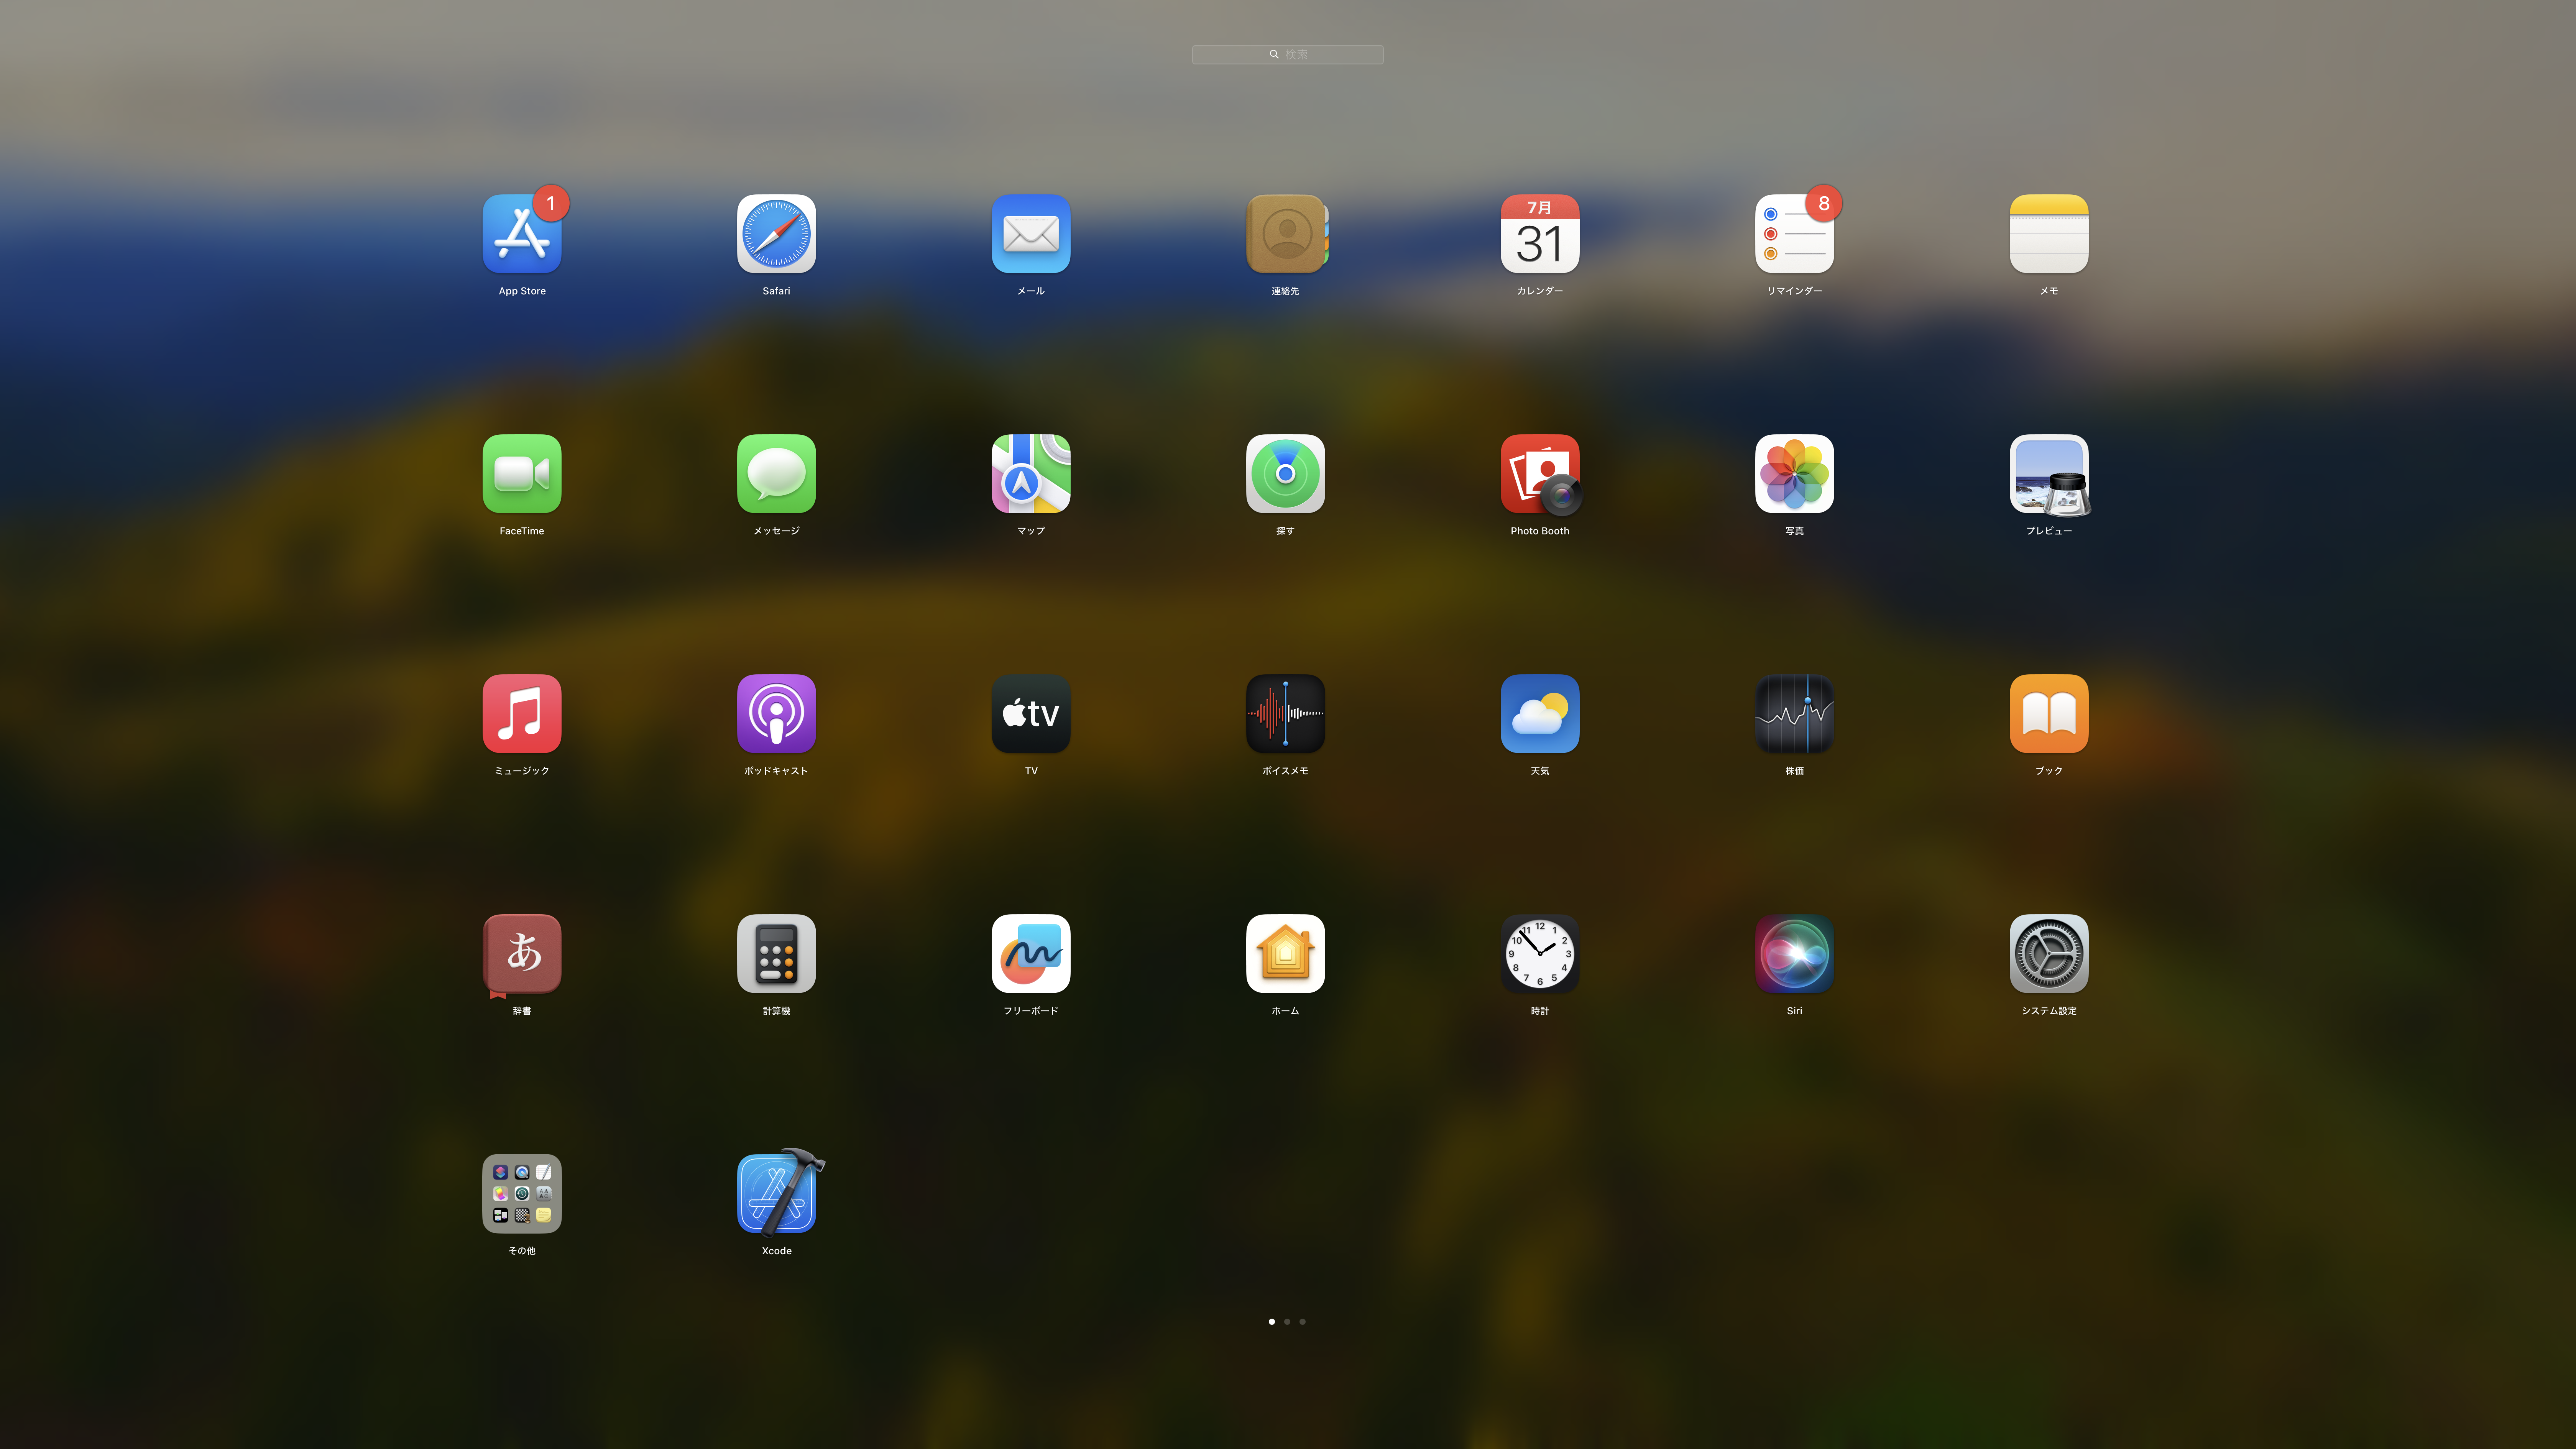2576x1449 pixels.
Task: Open the 連絡先 (Contacts) app
Action: click(x=1286, y=234)
